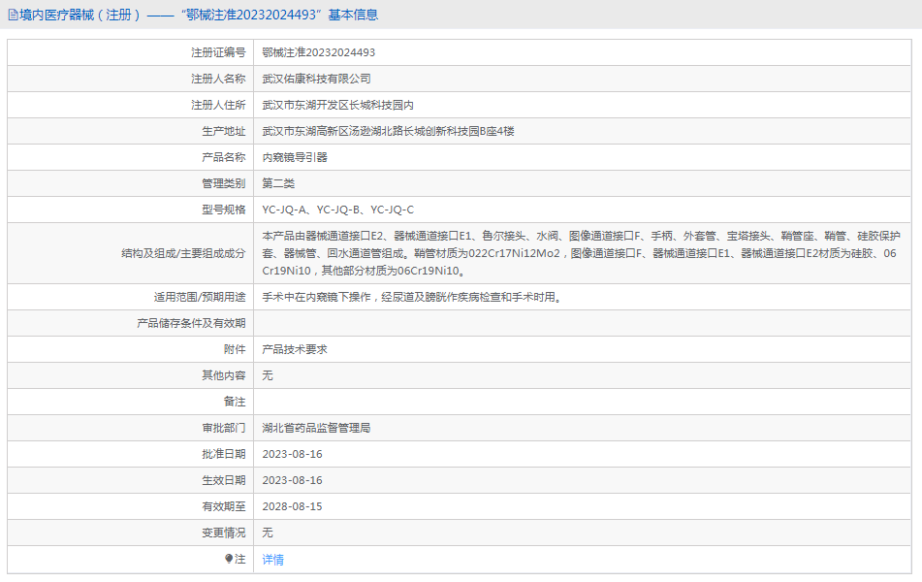Click approving department 湖北省药品监督管理局
922x582 pixels.
pyautogui.click(x=316, y=428)
